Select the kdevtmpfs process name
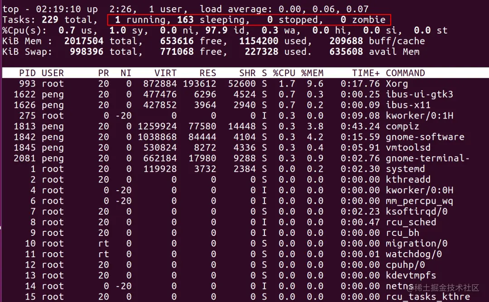 click(411, 275)
